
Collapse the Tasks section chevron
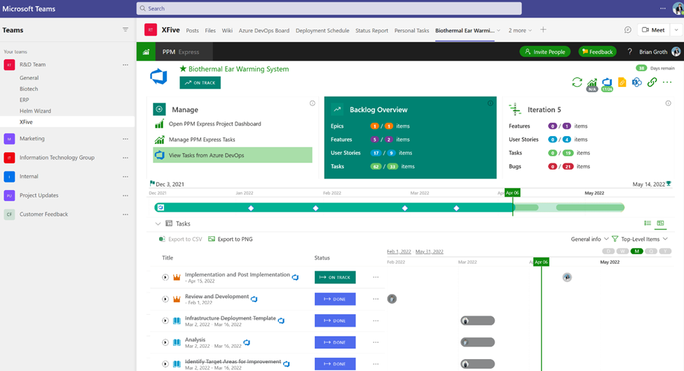(158, 224)
